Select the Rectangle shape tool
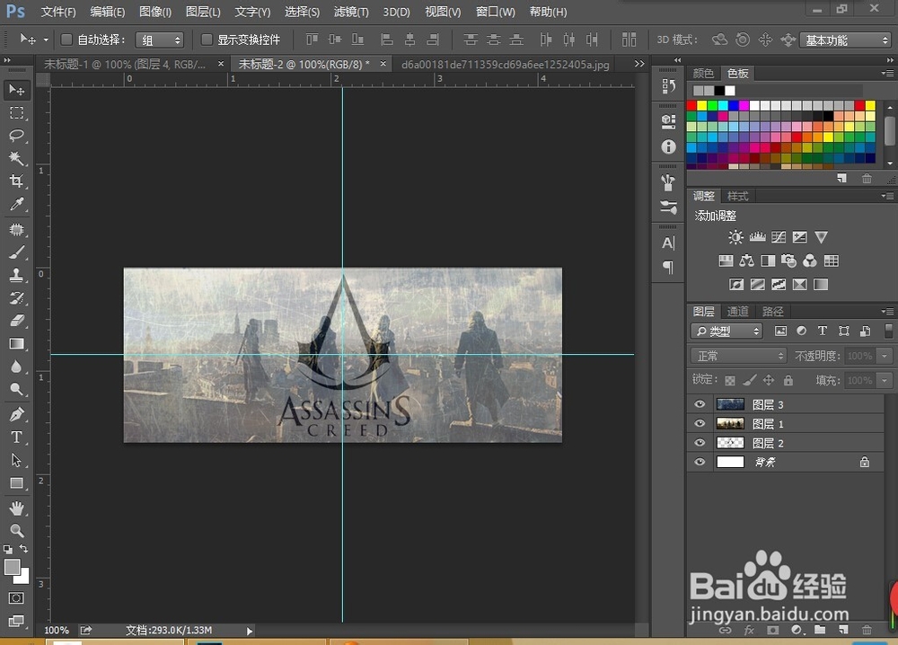 (x=16, y=483)
